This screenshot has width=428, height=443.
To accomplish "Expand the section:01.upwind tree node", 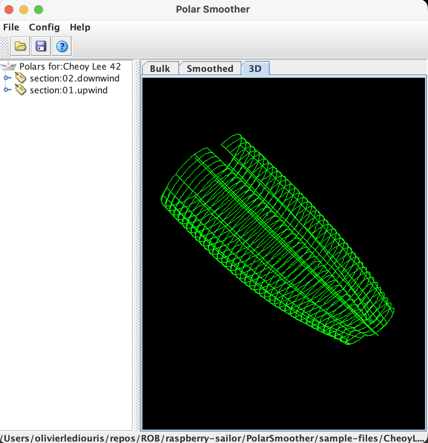I will tap(6, 90).
